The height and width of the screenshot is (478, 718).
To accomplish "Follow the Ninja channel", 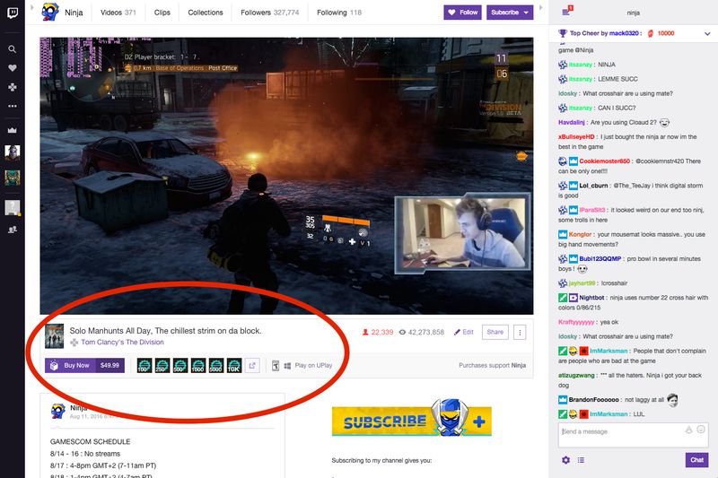I will pyautogui.click(x=463, y=13).
